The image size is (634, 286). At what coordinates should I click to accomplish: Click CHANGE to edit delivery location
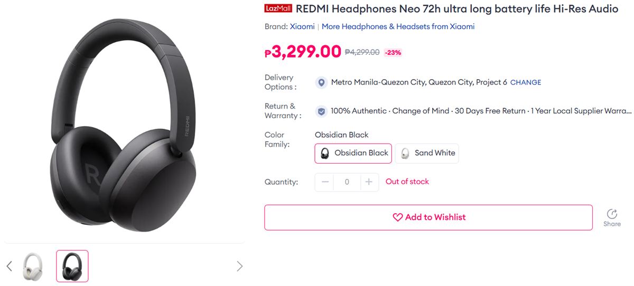526,82
